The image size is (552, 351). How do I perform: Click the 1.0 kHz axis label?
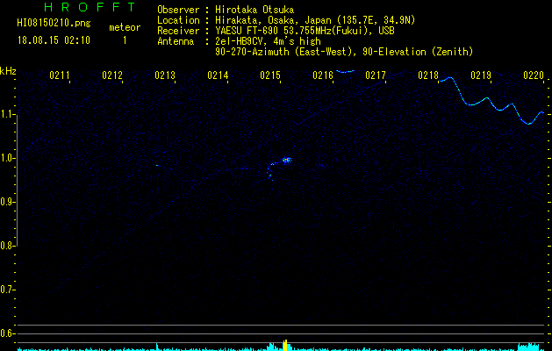point(7,158)
